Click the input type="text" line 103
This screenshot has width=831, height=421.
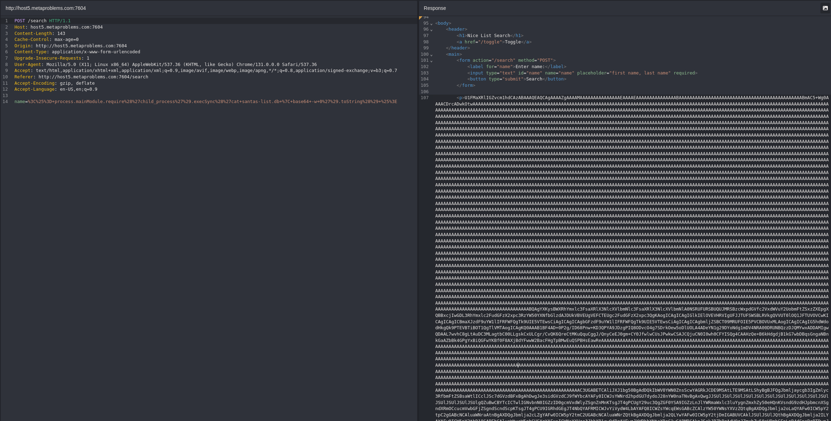[x=582, y=73]
